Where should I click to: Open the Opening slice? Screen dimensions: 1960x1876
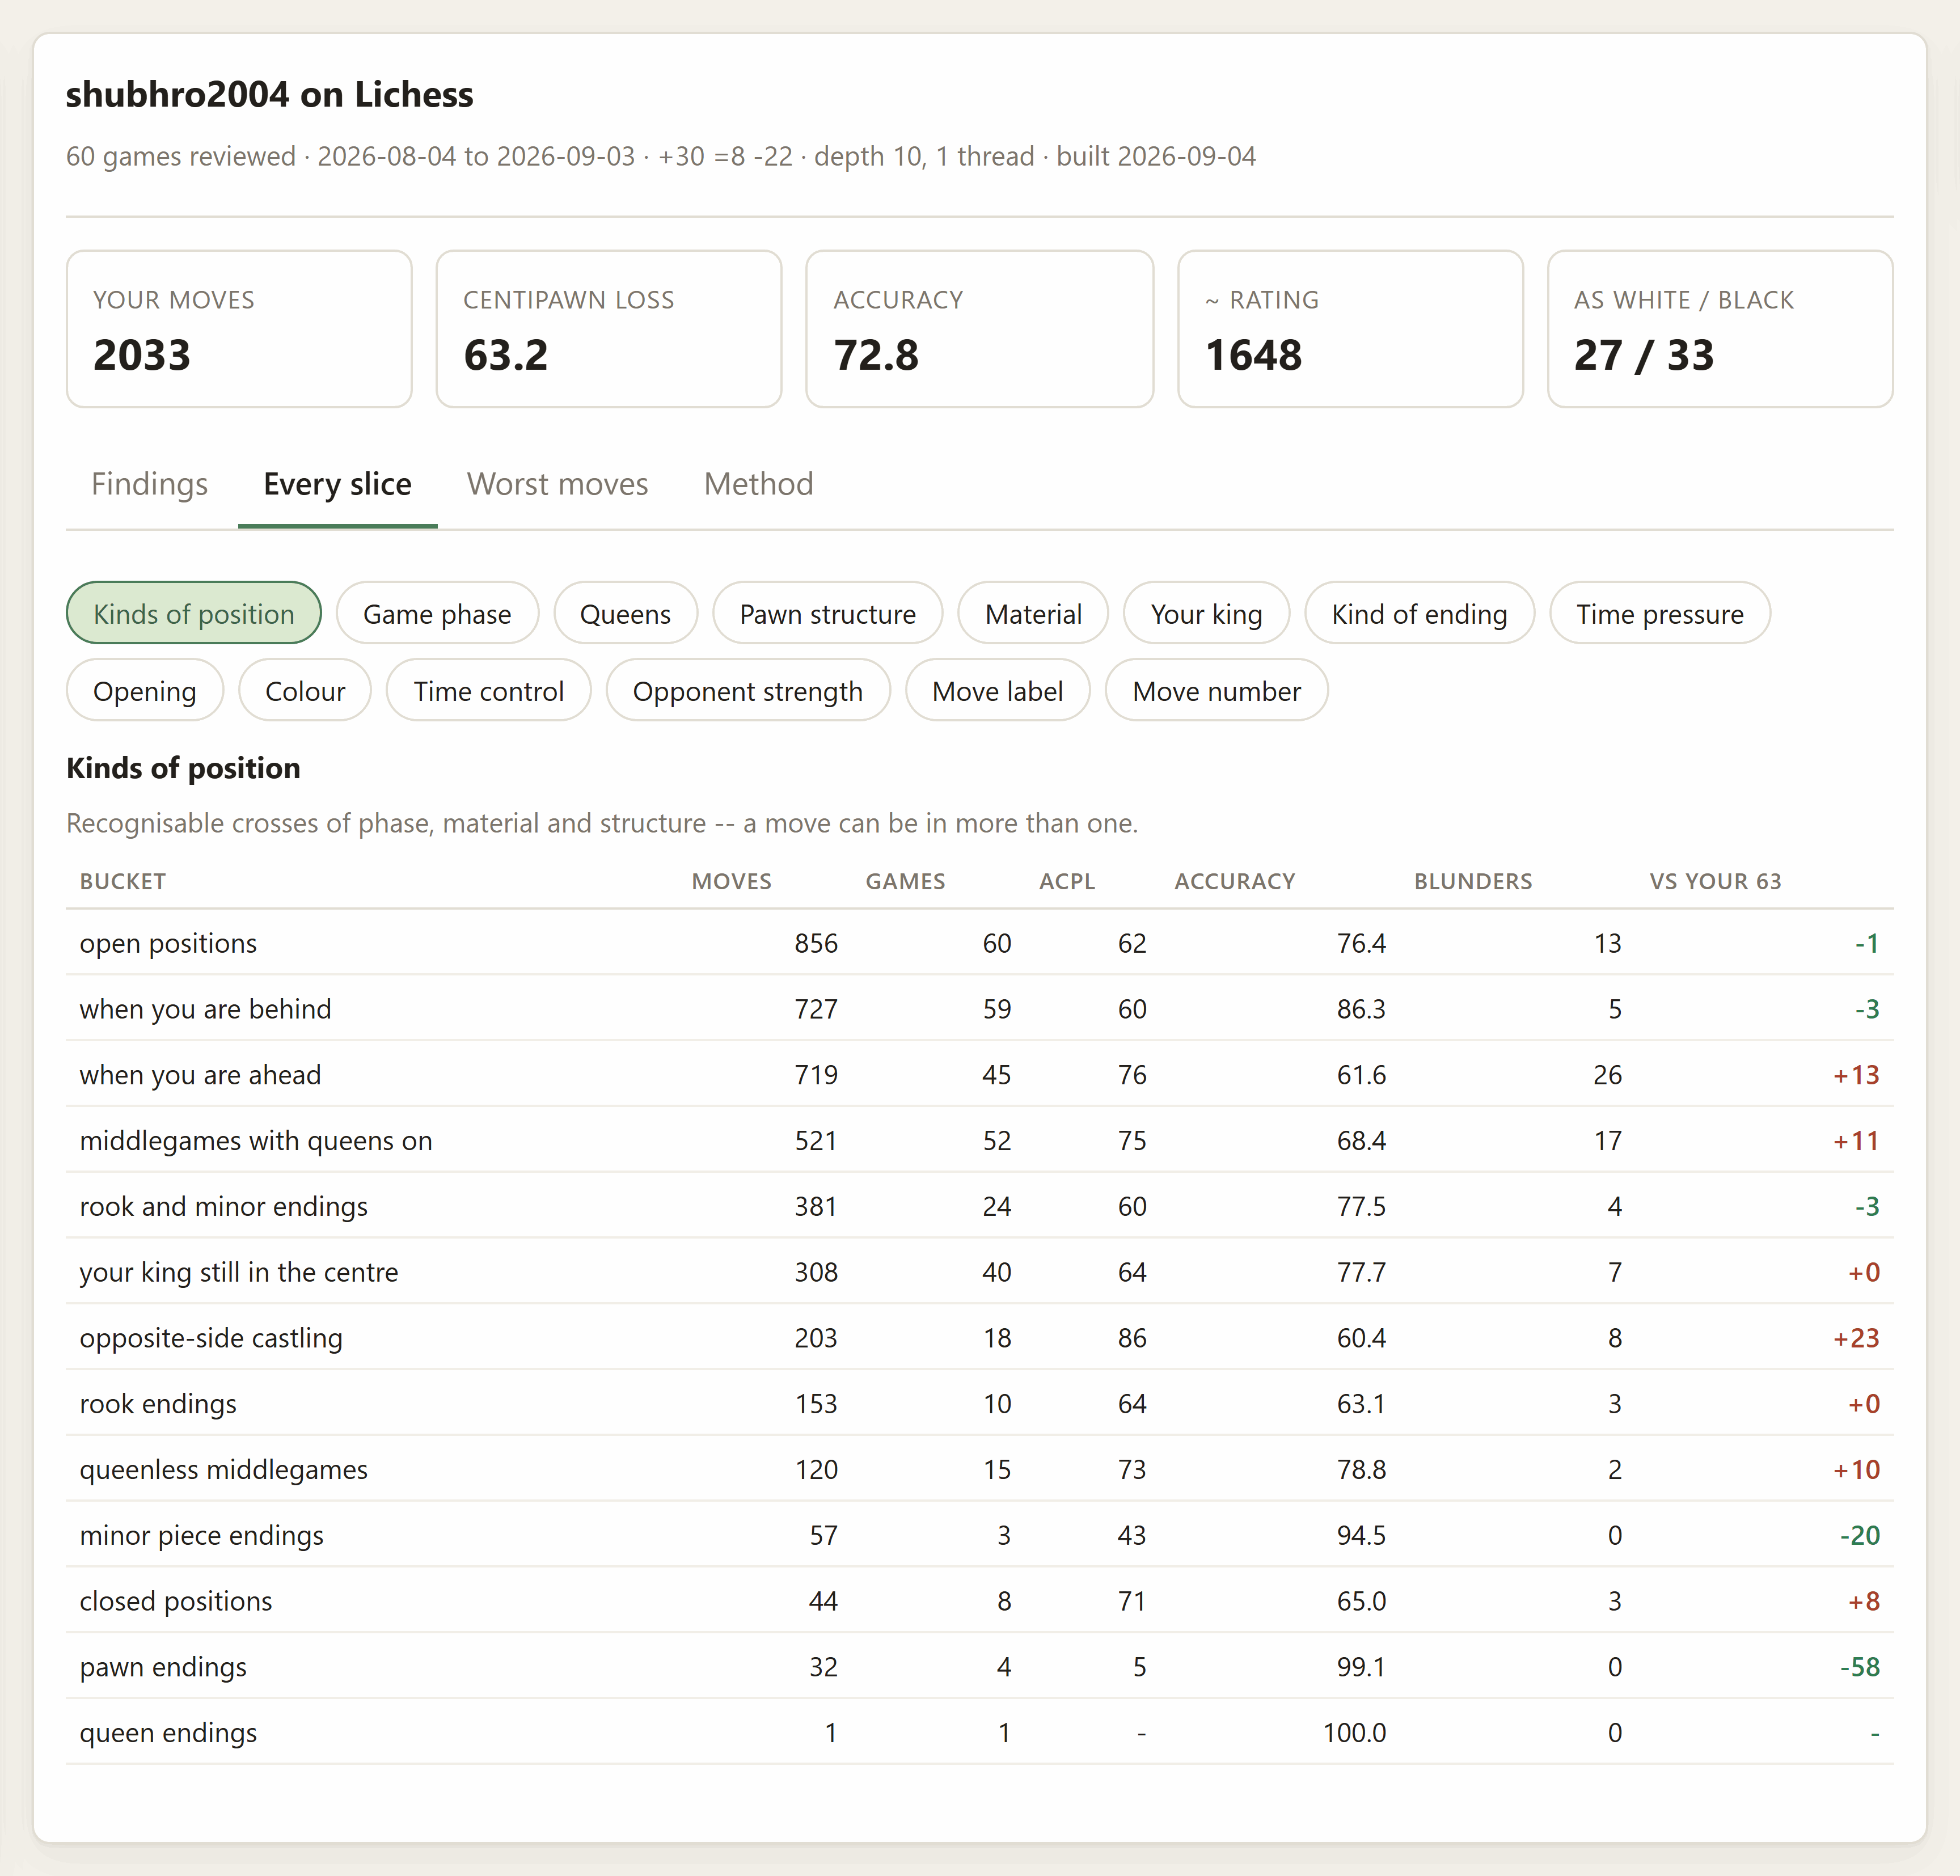point(145,690)
